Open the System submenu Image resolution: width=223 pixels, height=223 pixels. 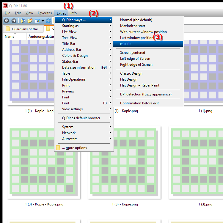click(84, 127)
